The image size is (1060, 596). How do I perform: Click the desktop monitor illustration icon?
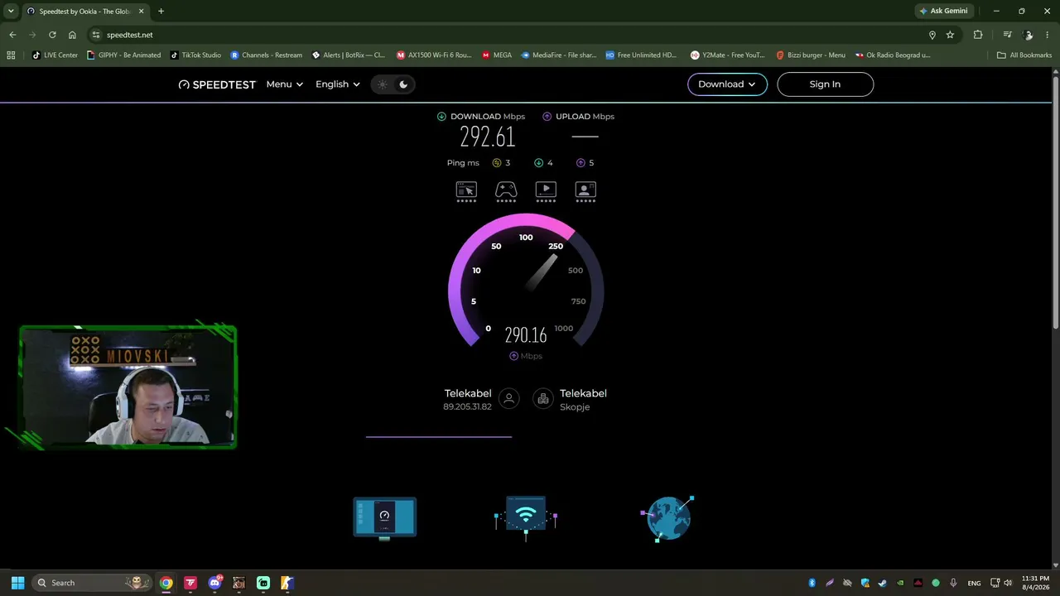pyautogui.click(x=385, y=518)
